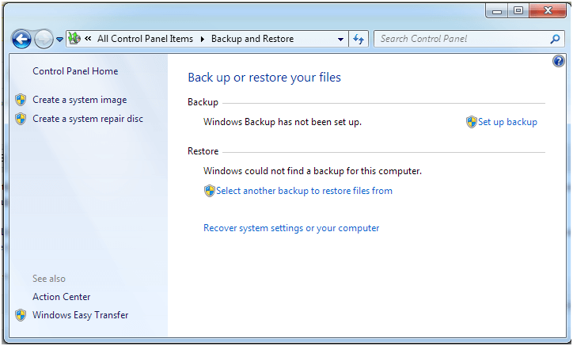Image resolution: width=573 pixels, height=346 pixels.
Task: Open Create a system repair disc
Action: click(88, 119)
